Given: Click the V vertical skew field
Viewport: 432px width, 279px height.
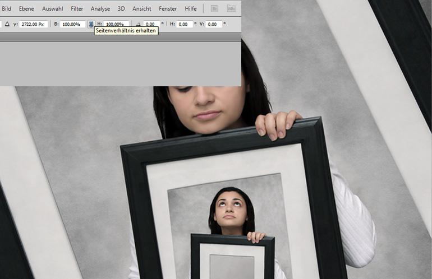Looking at the screenshot, I should [214, 24].
